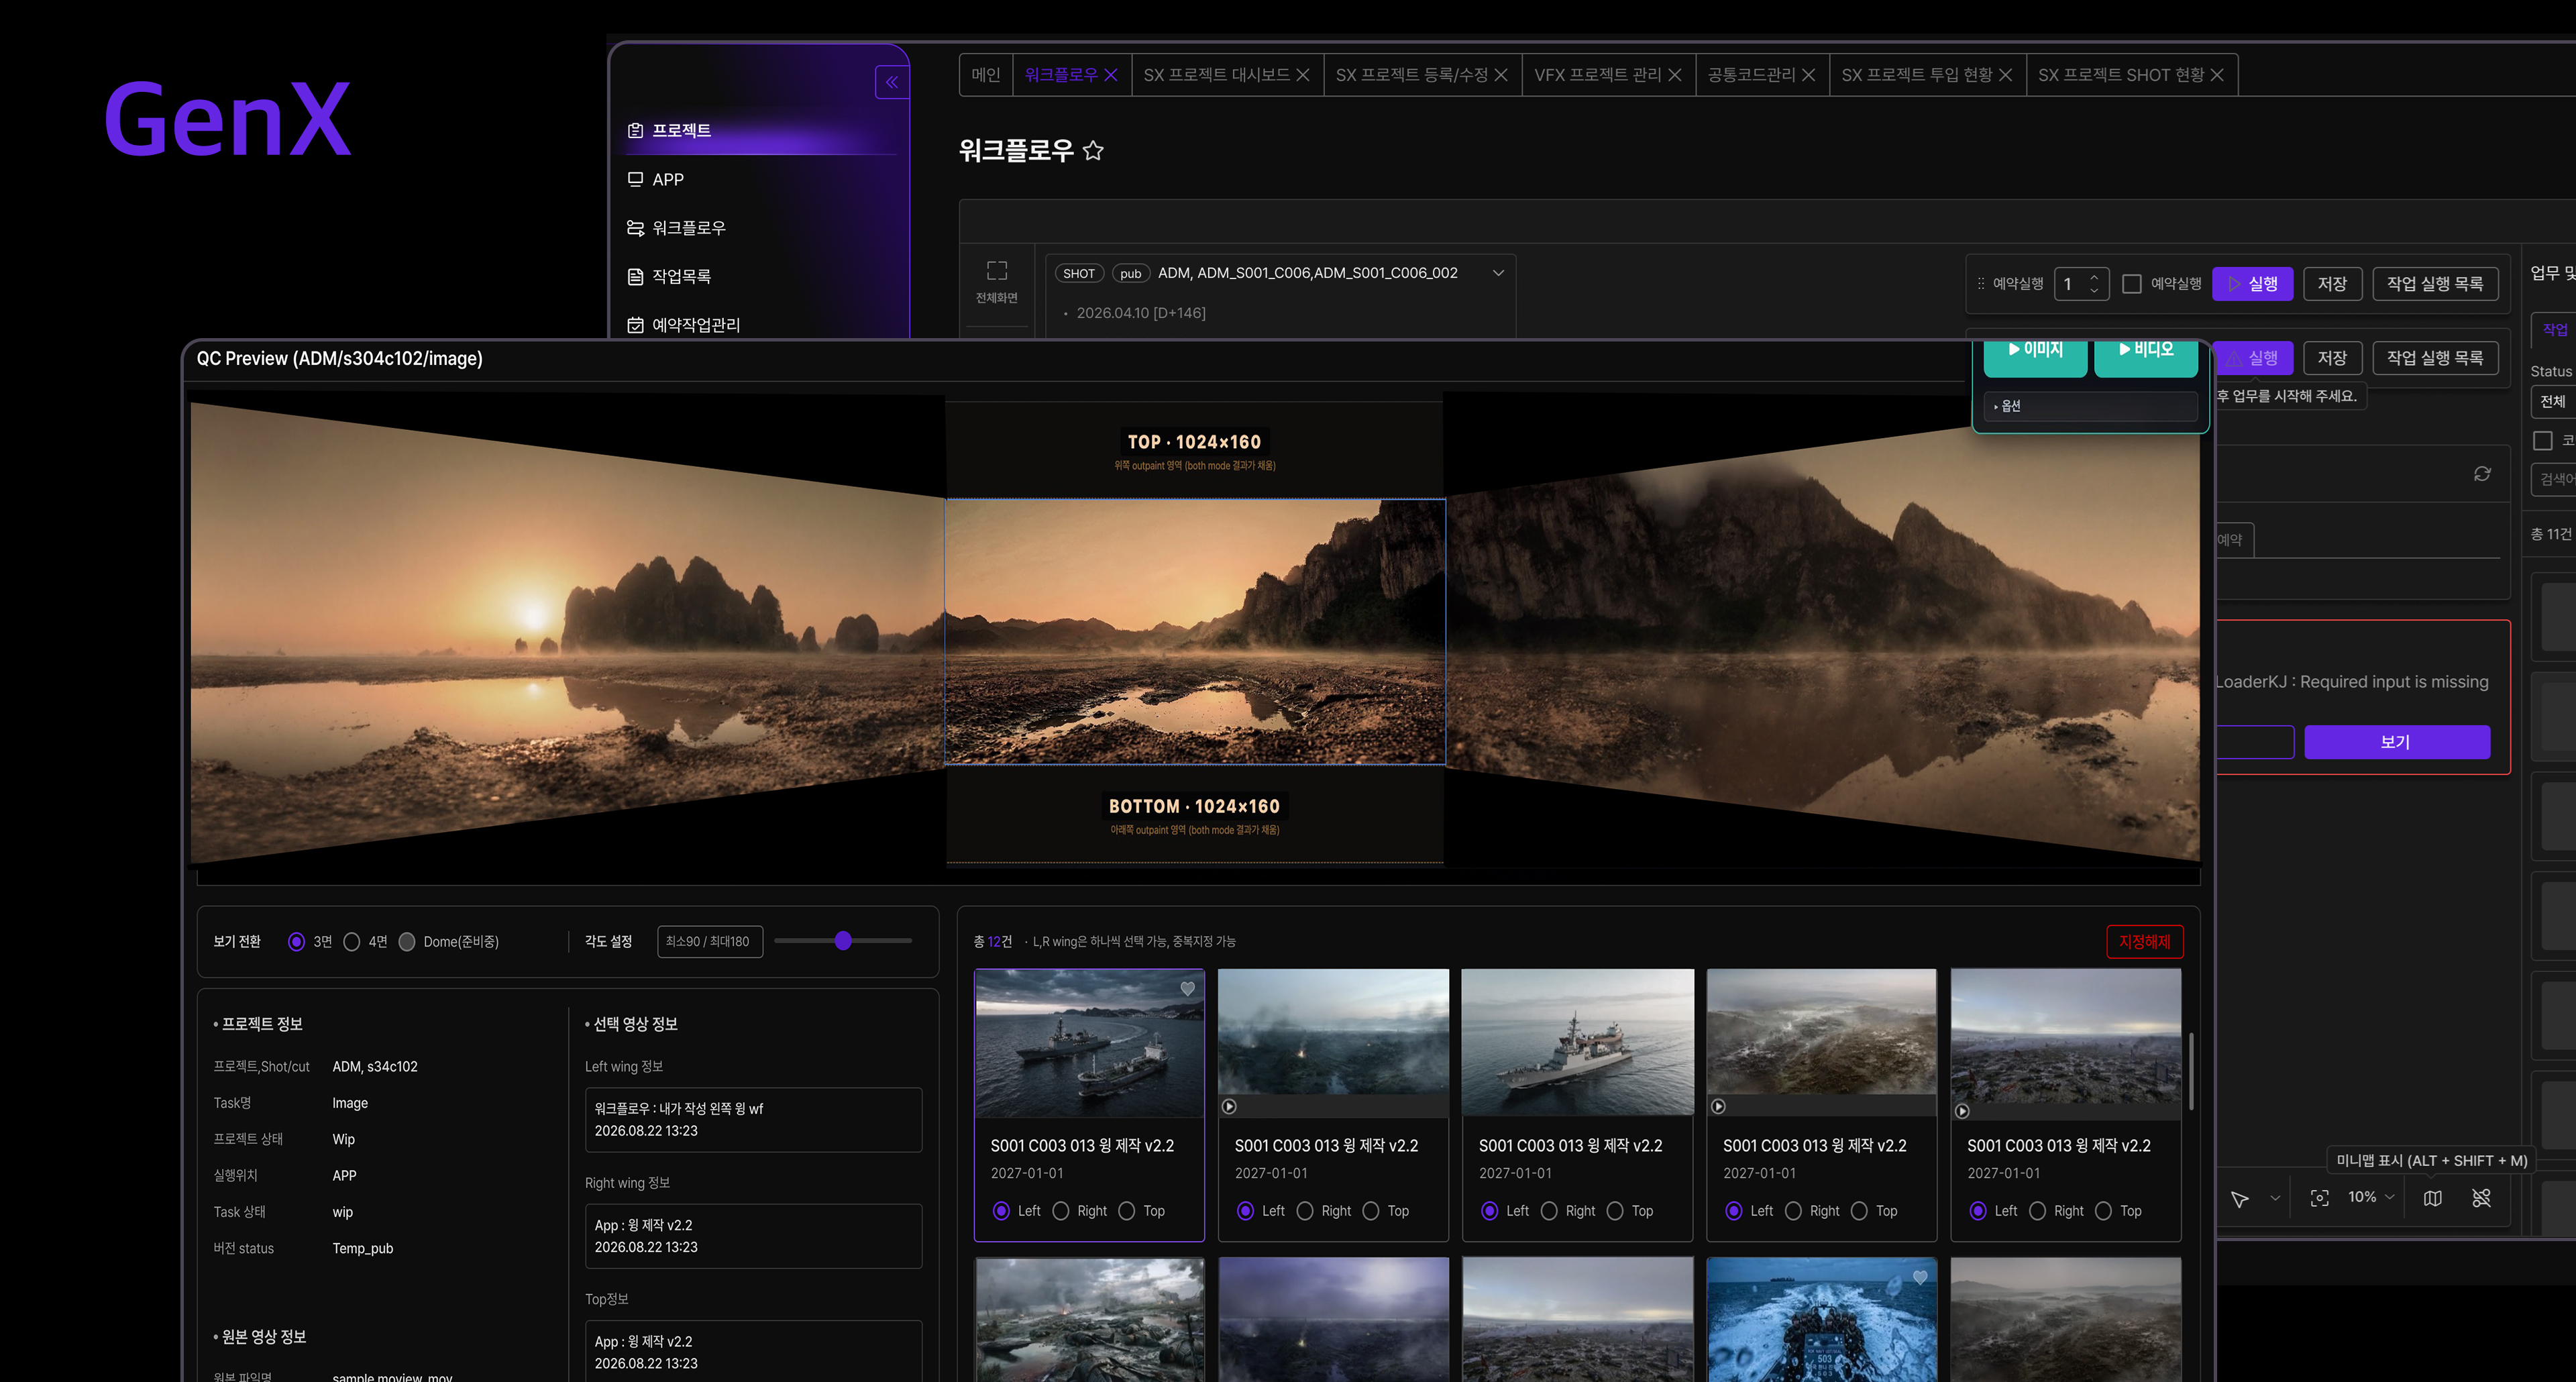The height and width of the screenshot is (1382, 2576).
Task: Close the SX 프로젝트 SHOT 현황 tab X
Action: 2217,75
